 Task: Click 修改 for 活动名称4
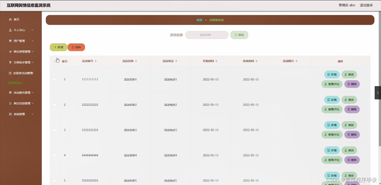[x=349, y=151]
